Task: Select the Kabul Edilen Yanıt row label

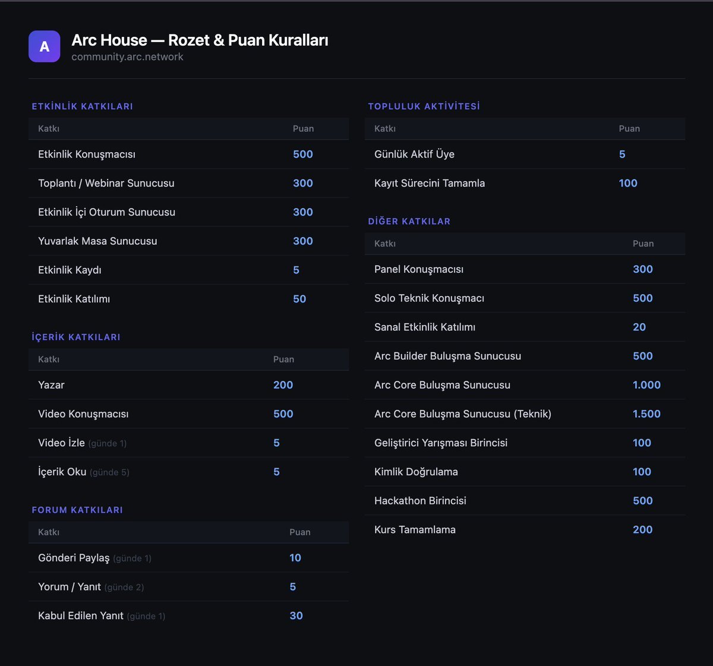Action: (81, 616)
